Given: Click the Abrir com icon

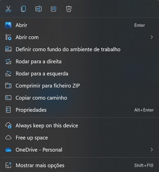Looking at the screenshot, I should click(x=8, y=37).
